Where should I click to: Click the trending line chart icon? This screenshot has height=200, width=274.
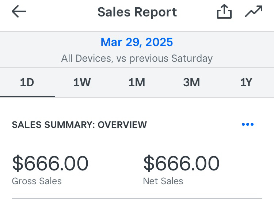tap(253, 12)
